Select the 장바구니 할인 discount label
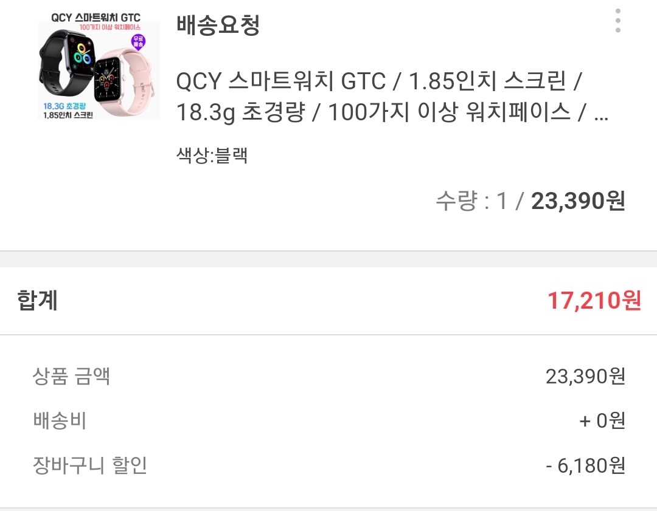This screenshot has width=657, height=511. [89, 465]
